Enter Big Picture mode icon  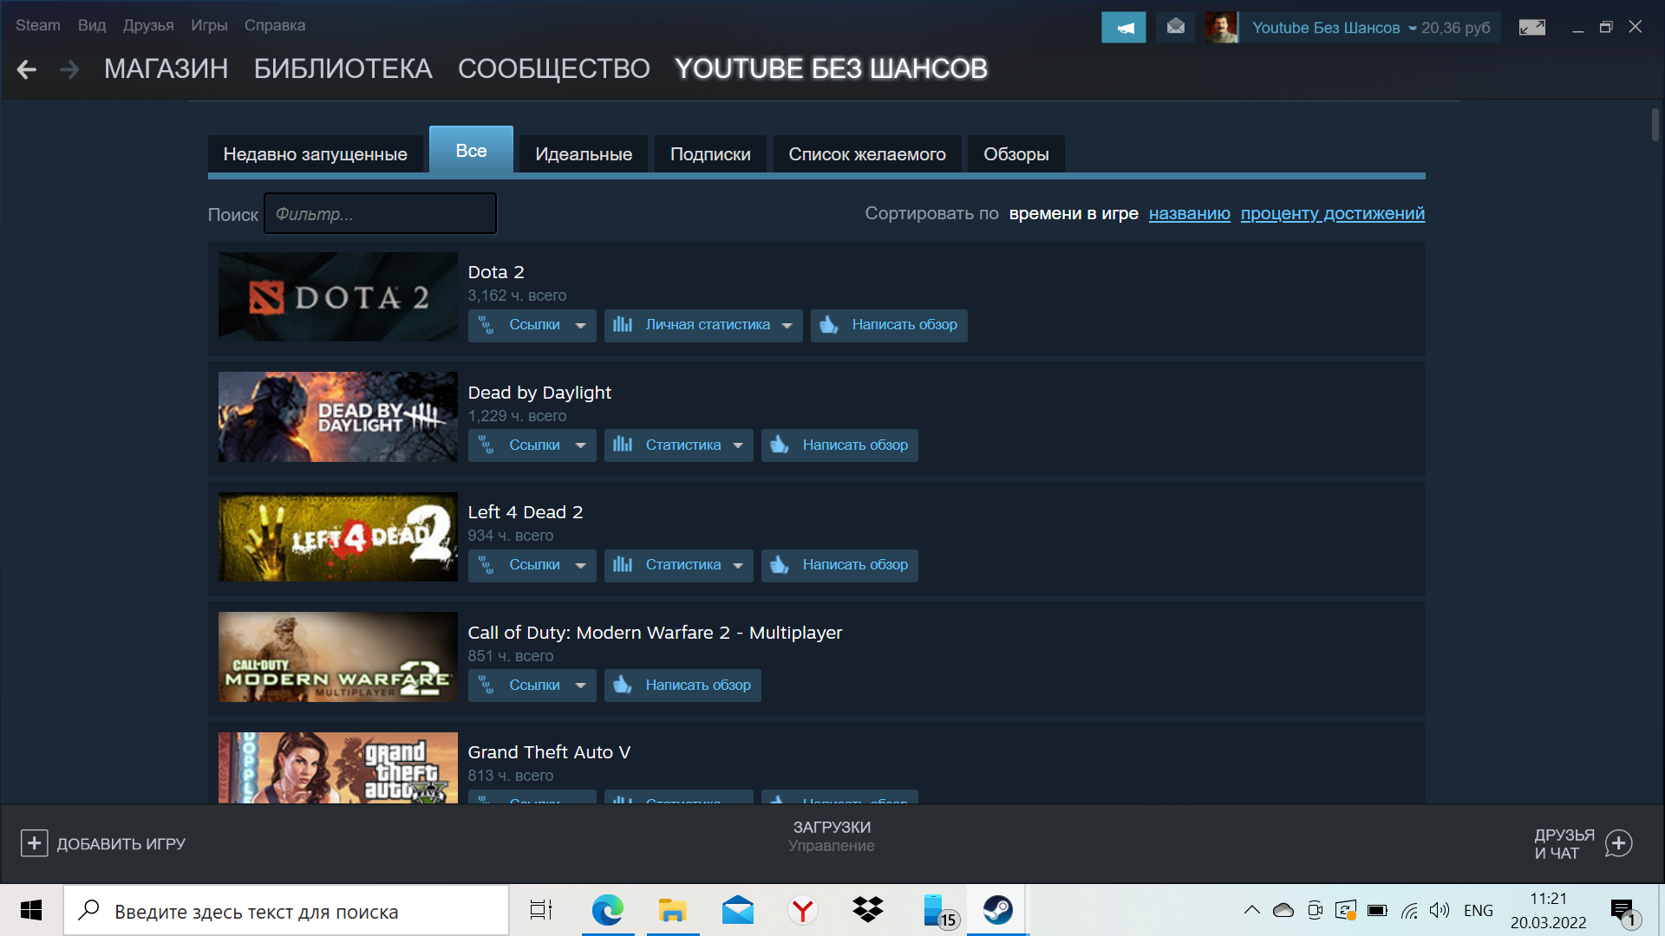pos(1531,28)
